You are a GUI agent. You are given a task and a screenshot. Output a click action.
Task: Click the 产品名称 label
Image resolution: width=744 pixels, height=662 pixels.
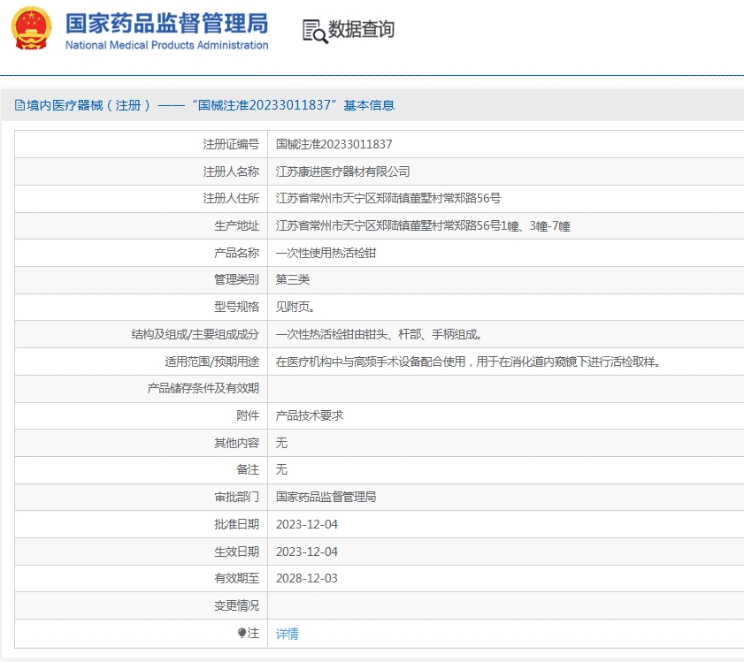point(237,253)
